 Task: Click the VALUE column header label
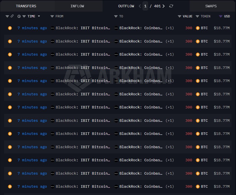tap(188, 16)
